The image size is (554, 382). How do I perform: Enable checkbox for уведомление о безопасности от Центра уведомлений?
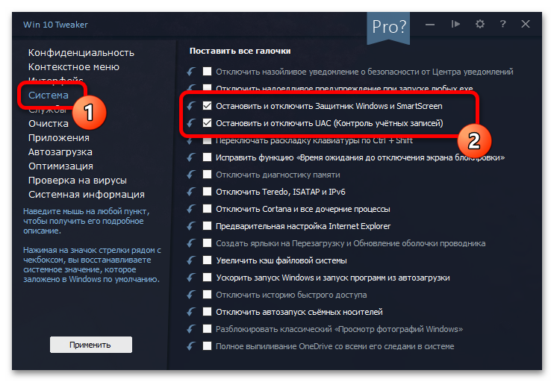click(207, 72)
